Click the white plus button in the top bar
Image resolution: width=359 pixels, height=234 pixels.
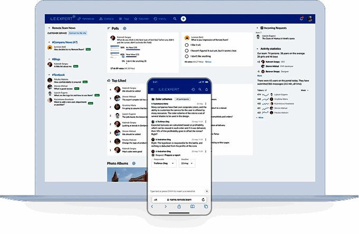tap(183, 19)
